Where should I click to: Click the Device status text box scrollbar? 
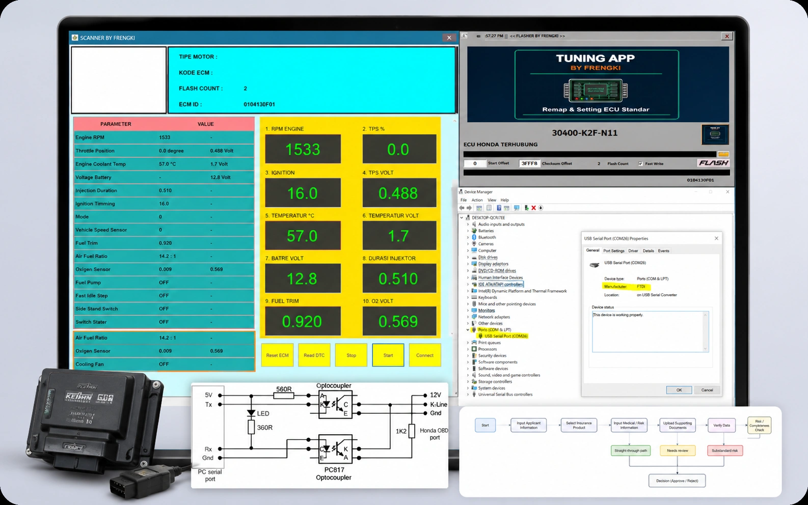point(706,331)
